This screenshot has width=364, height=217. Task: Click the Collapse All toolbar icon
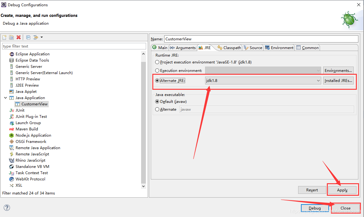[x=28, y=37]
